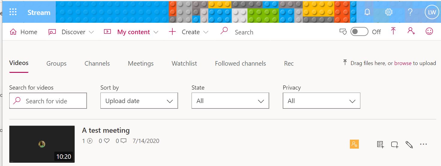Open the A test meeting video thumbnail
441x166 pixels.
[42, 144]
